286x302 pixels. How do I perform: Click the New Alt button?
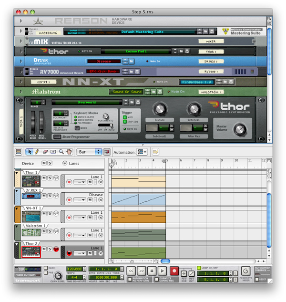coord(192,274)
